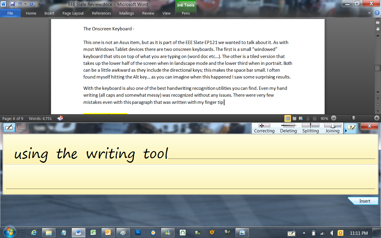
Task: Undo the last action in Word
Action: click(20, 4)
